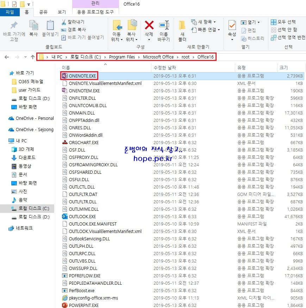Click 모두 선택 select all
This screenshot has width=306, height=308.
tap(283, 22)
